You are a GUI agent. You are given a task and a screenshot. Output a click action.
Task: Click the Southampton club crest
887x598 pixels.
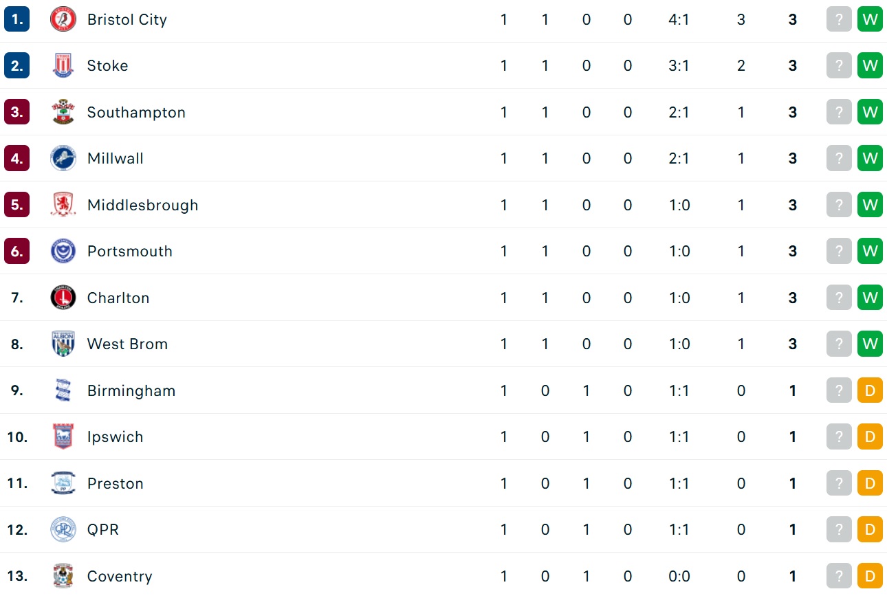pyautogui.click(x=63, y=112)
